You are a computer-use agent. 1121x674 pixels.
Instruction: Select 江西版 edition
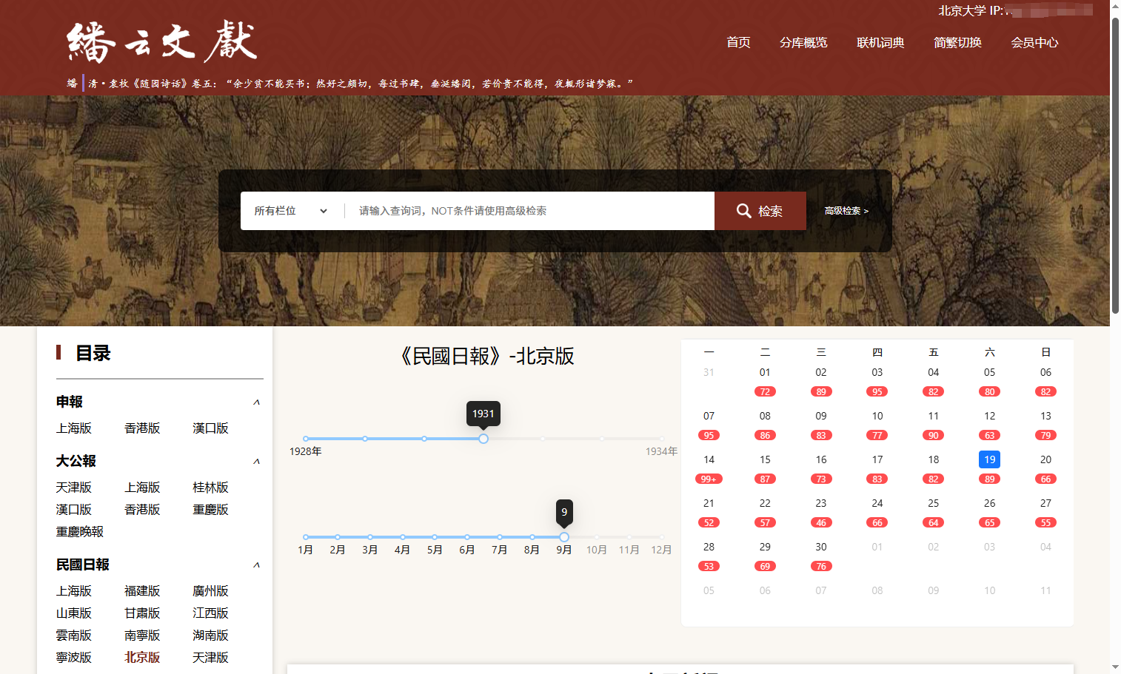pos(210,613)
